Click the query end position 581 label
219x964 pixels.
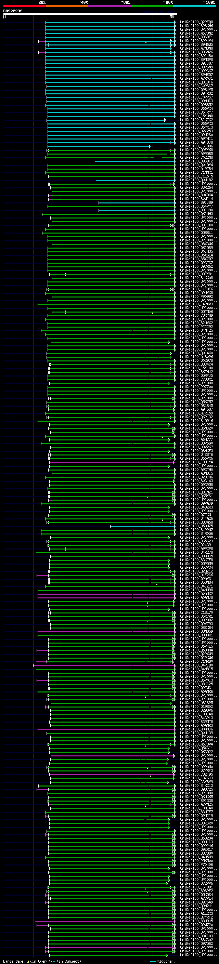tap(172, 17)
